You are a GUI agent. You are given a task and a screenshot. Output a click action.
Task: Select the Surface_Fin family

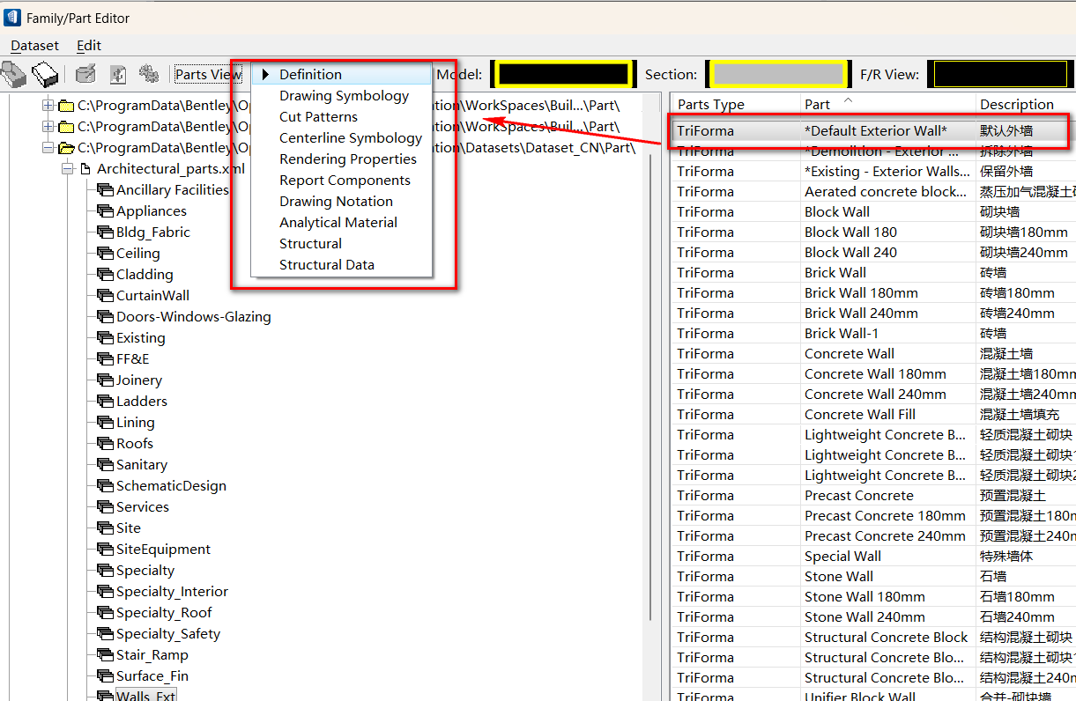point(152,675)
